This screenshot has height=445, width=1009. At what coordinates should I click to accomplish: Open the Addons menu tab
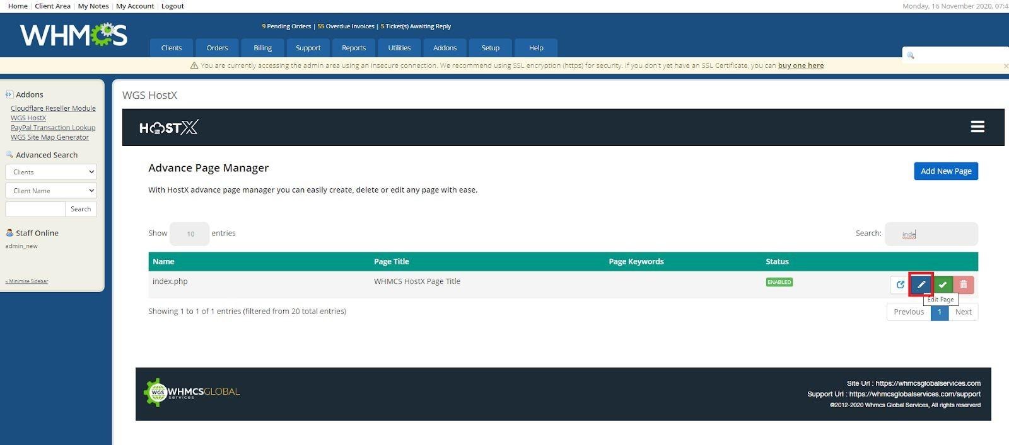coord(445,48)
